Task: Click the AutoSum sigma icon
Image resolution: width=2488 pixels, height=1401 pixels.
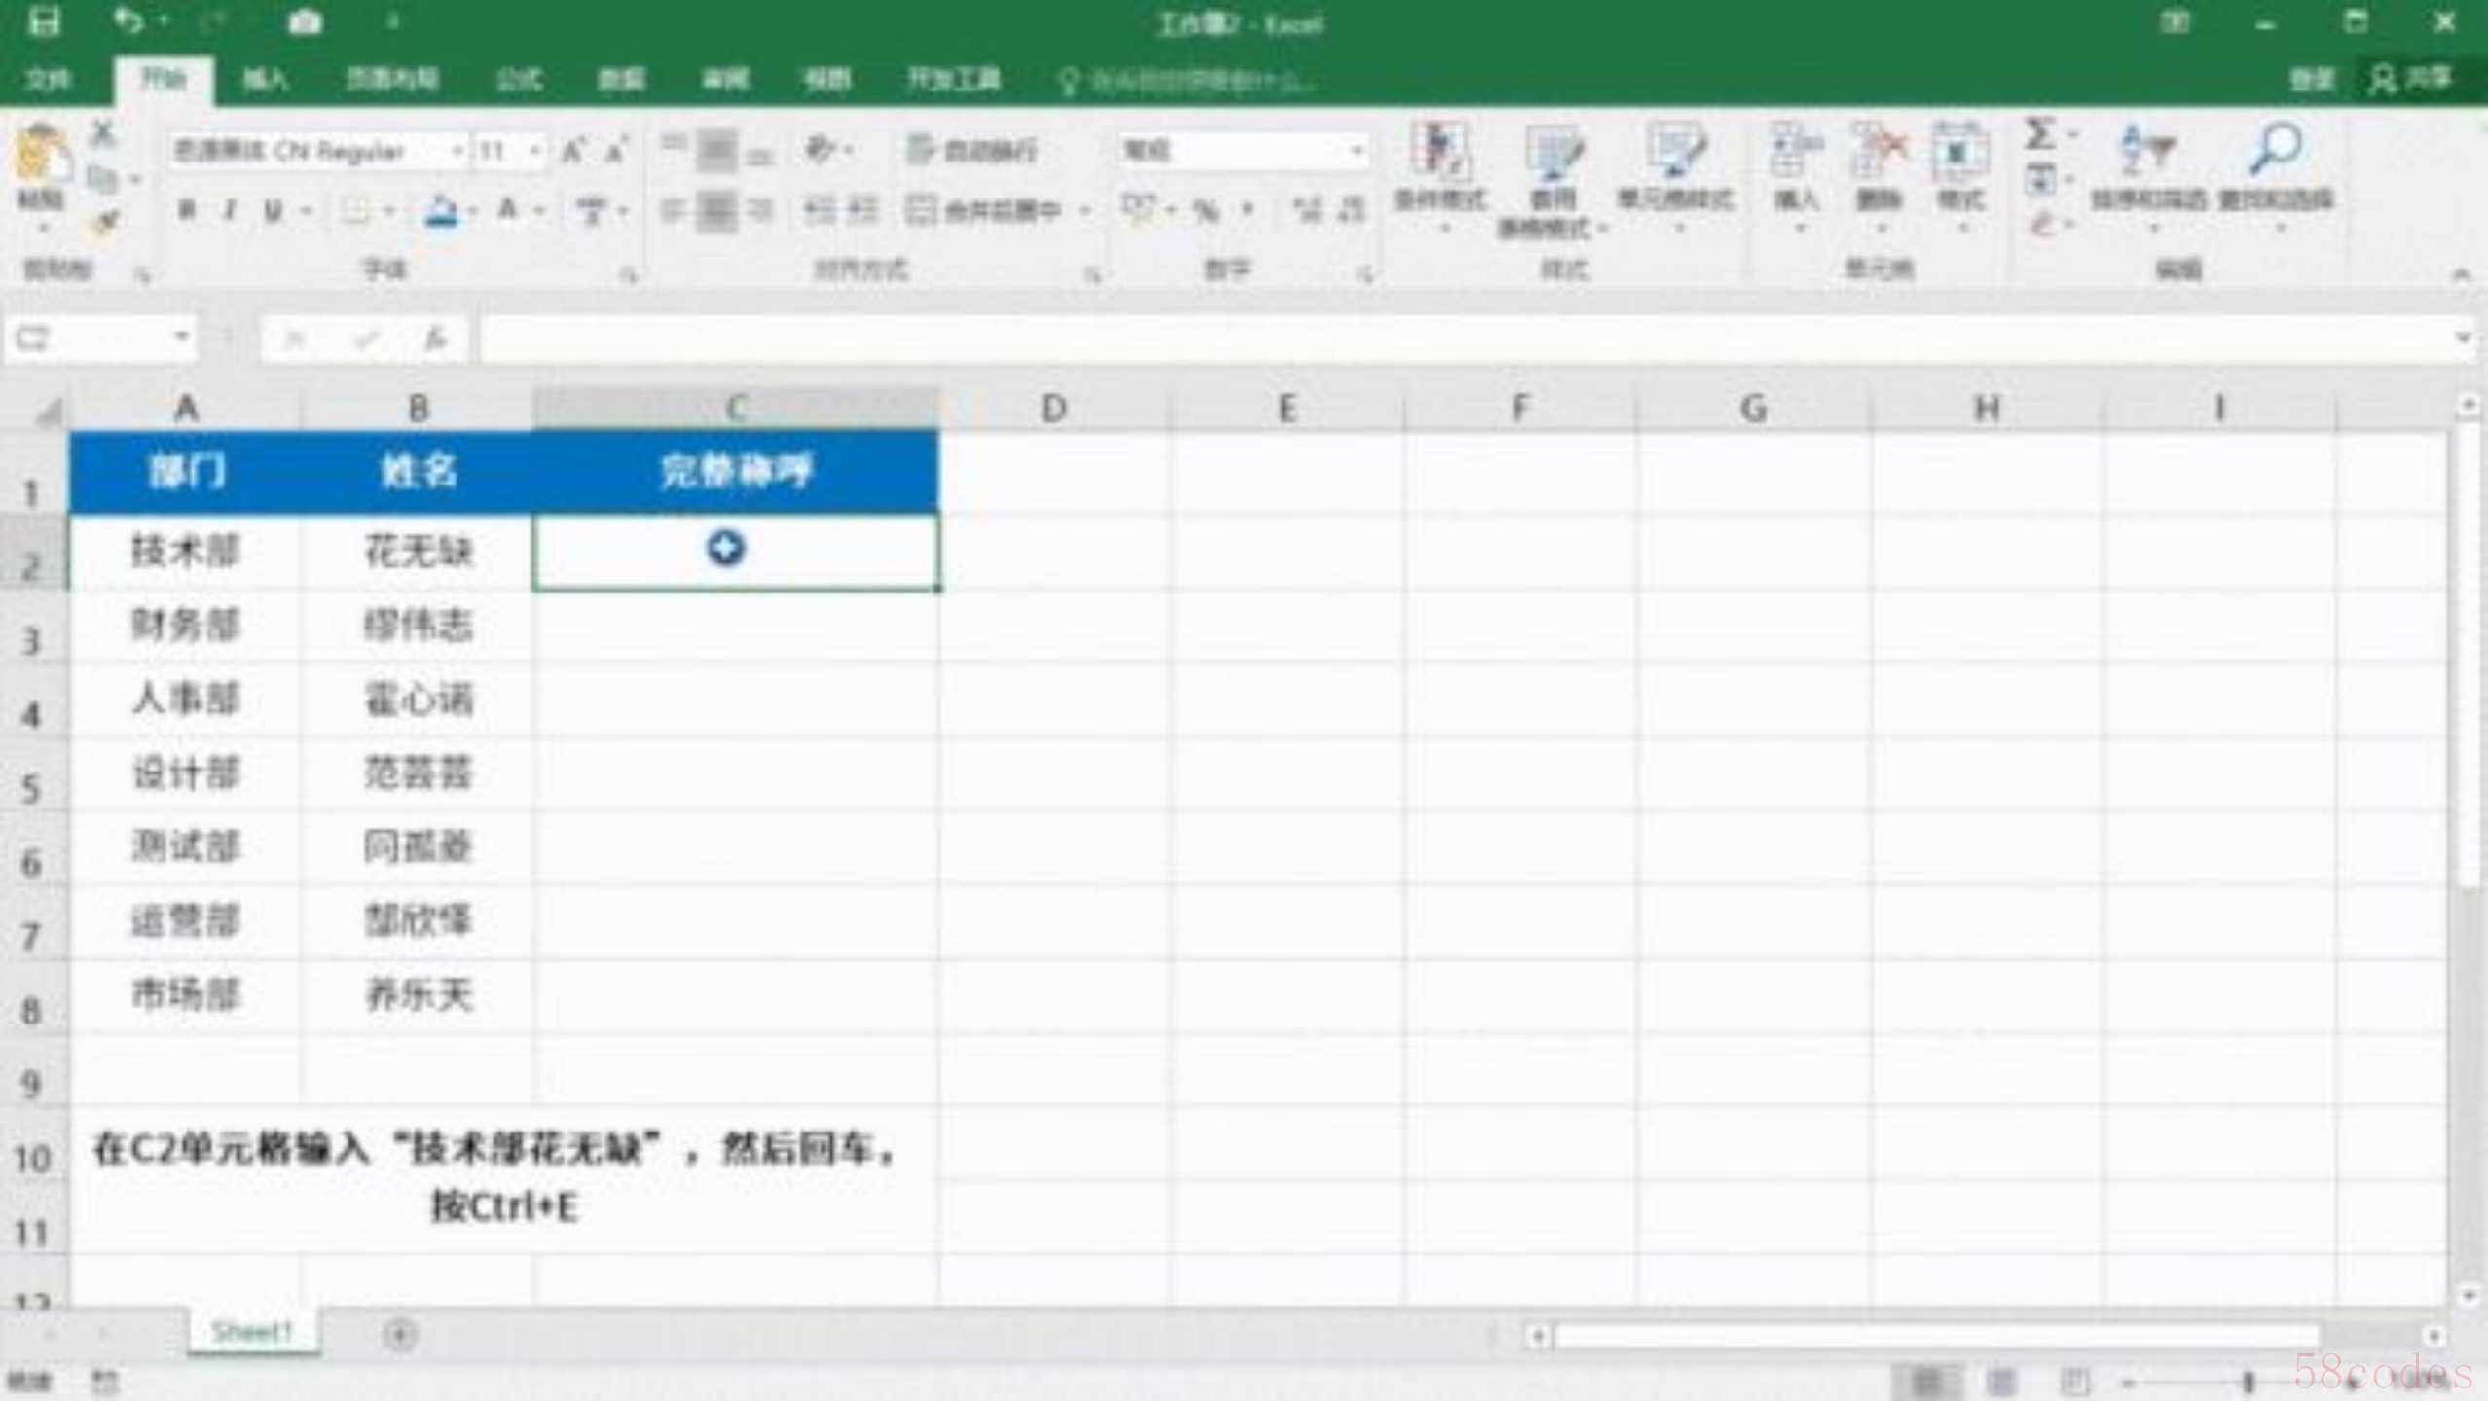Action: [x=2041, y=132]
